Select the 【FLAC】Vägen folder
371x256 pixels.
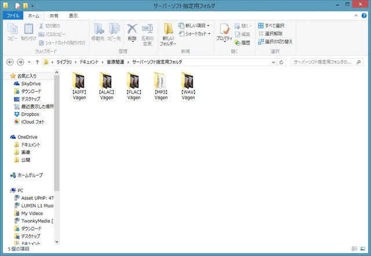click(134, 87)
